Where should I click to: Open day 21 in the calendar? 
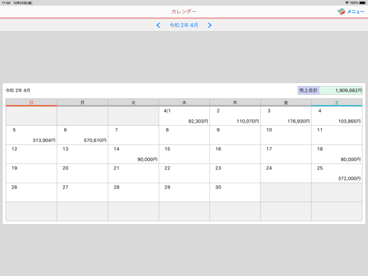[133, 173]
